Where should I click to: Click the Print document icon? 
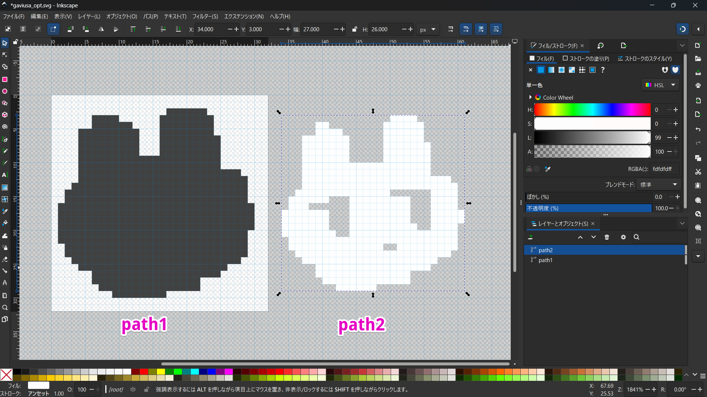point(698,85)
